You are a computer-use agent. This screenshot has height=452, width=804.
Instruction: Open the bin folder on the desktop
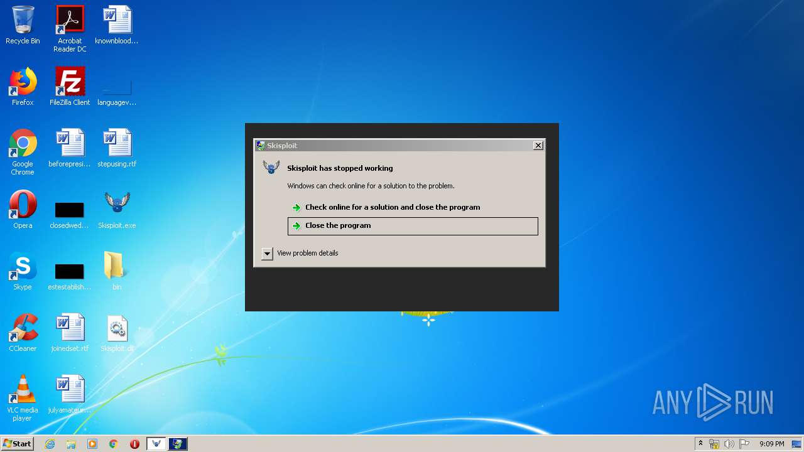coord(117,271)
